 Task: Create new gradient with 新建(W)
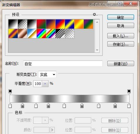click(121, 63)
